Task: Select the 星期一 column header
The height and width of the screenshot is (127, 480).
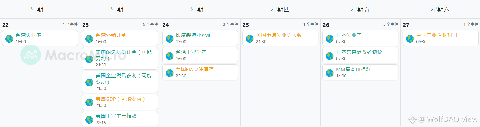Action: click(40, 10)
